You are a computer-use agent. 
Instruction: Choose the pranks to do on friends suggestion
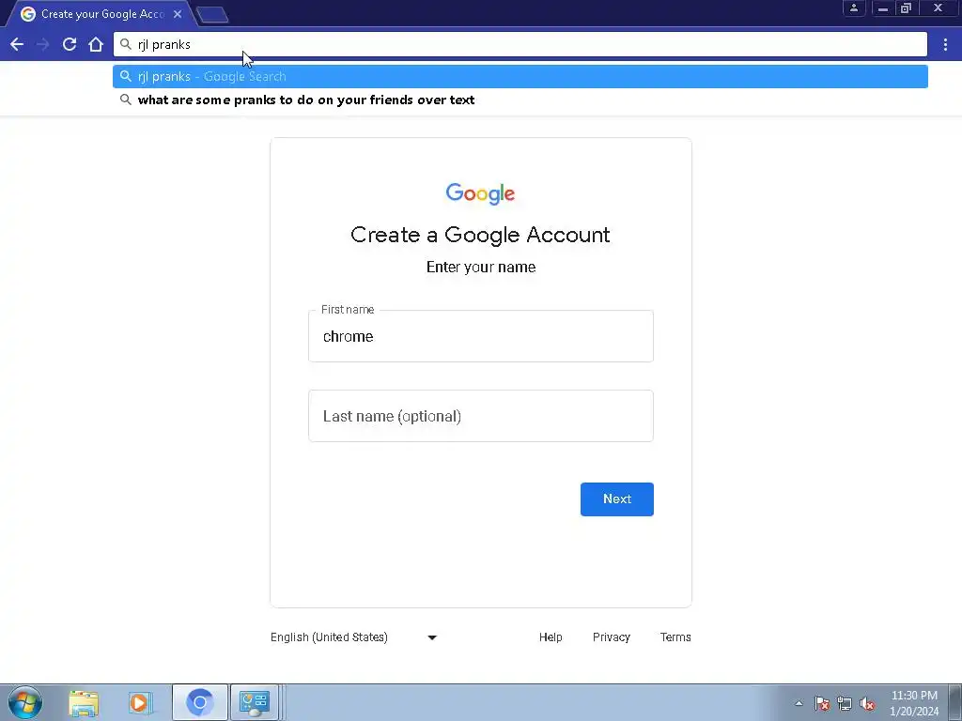520,100
